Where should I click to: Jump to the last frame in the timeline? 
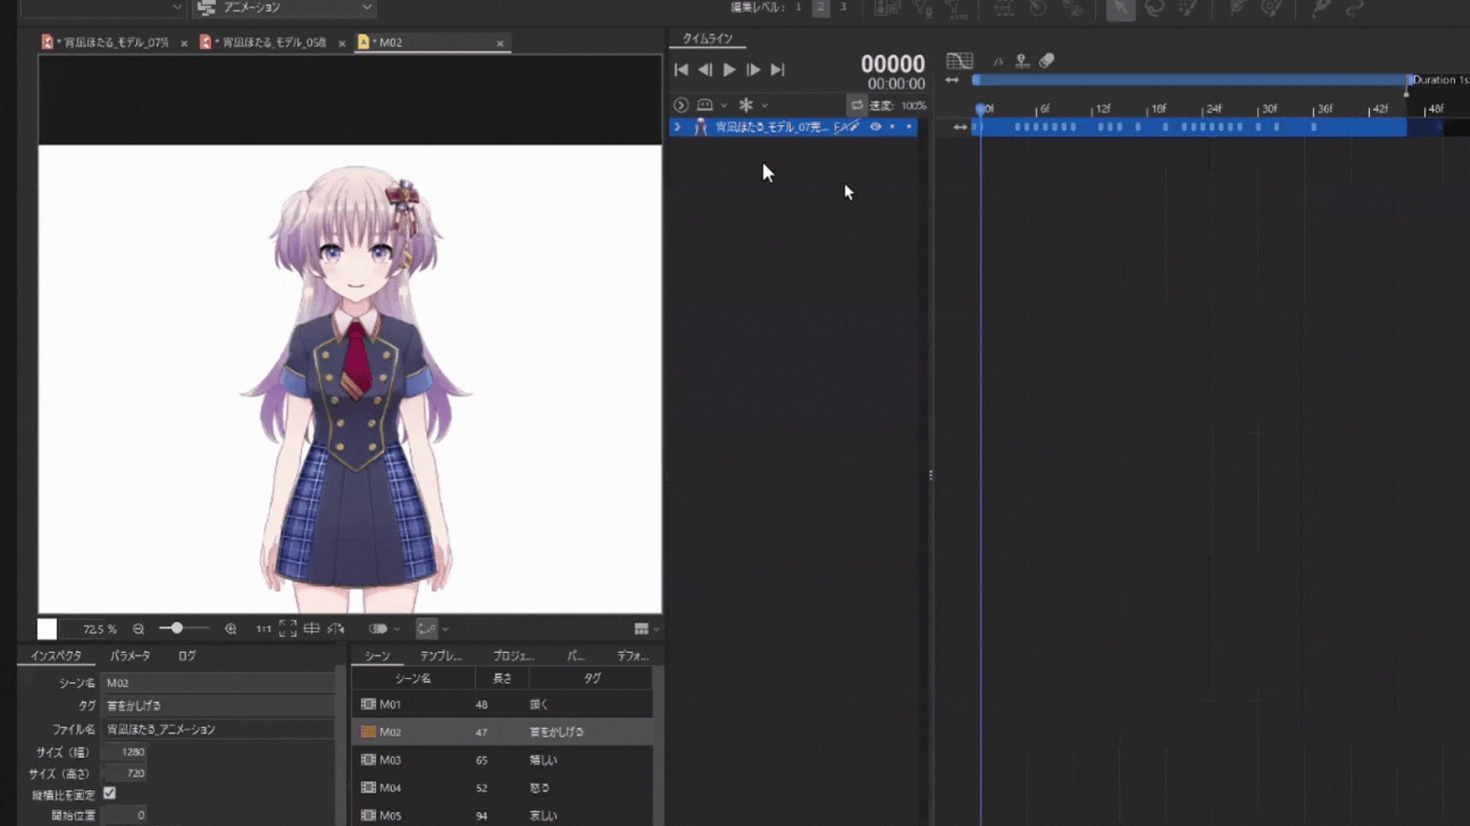pos(778,70)
